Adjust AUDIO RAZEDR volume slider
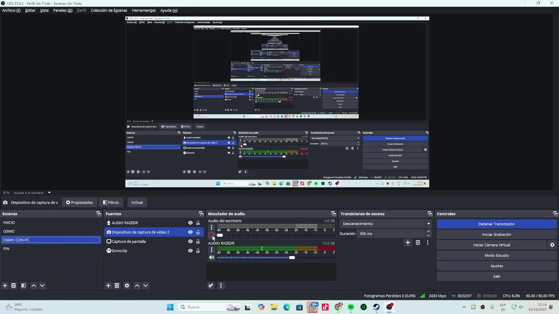 [292, 257]
